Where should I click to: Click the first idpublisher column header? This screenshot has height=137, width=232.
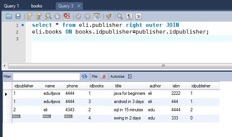pos(28,86)
